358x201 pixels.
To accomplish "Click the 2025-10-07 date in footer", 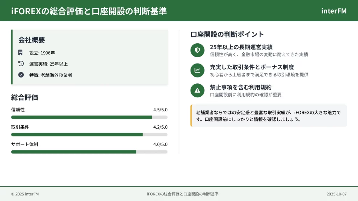I will coord(336,194).
